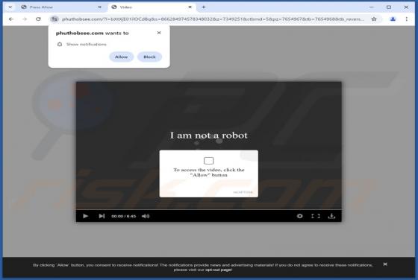Bookmark this page with the star

click(x=374, y=19)
